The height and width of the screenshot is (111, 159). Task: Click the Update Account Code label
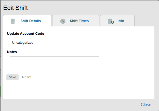pos(25,34)
